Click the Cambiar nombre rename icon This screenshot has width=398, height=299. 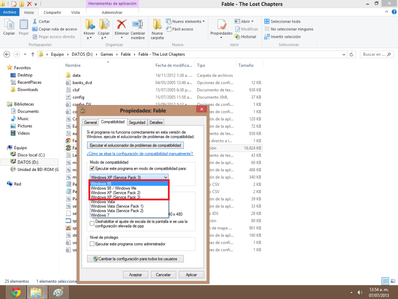(x=138, y=25)
